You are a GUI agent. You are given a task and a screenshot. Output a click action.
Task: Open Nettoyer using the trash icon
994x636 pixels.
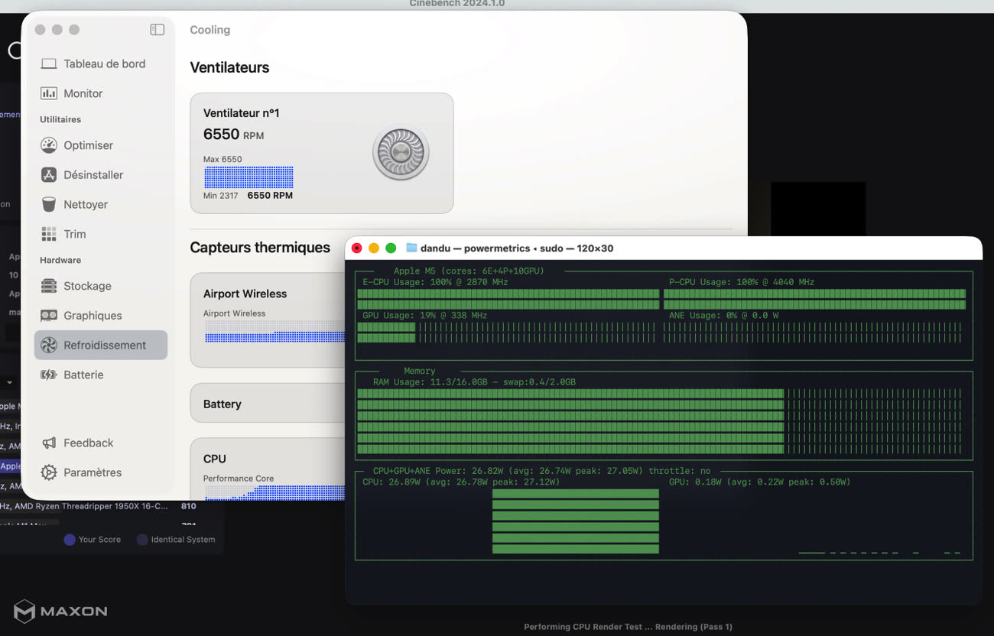click(x=47, y=204)
